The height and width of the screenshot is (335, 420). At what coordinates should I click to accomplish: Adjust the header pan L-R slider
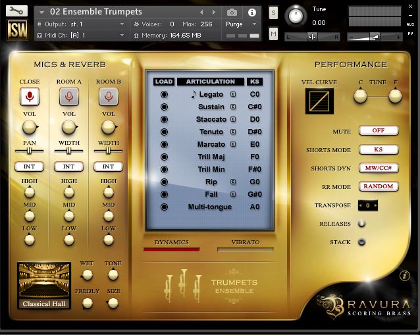coord(312,37)
